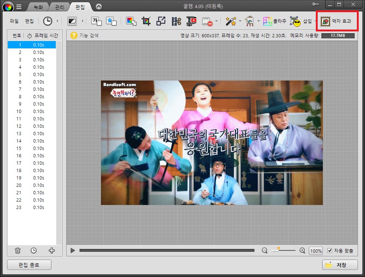Expand the magic wand effects dropdown
The width and height of the screenshot is (365, 277).
click(x=240, y=21)
